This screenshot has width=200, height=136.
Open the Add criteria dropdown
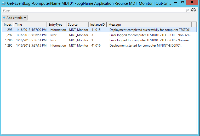pyautogui.click(x=15, y=18)
